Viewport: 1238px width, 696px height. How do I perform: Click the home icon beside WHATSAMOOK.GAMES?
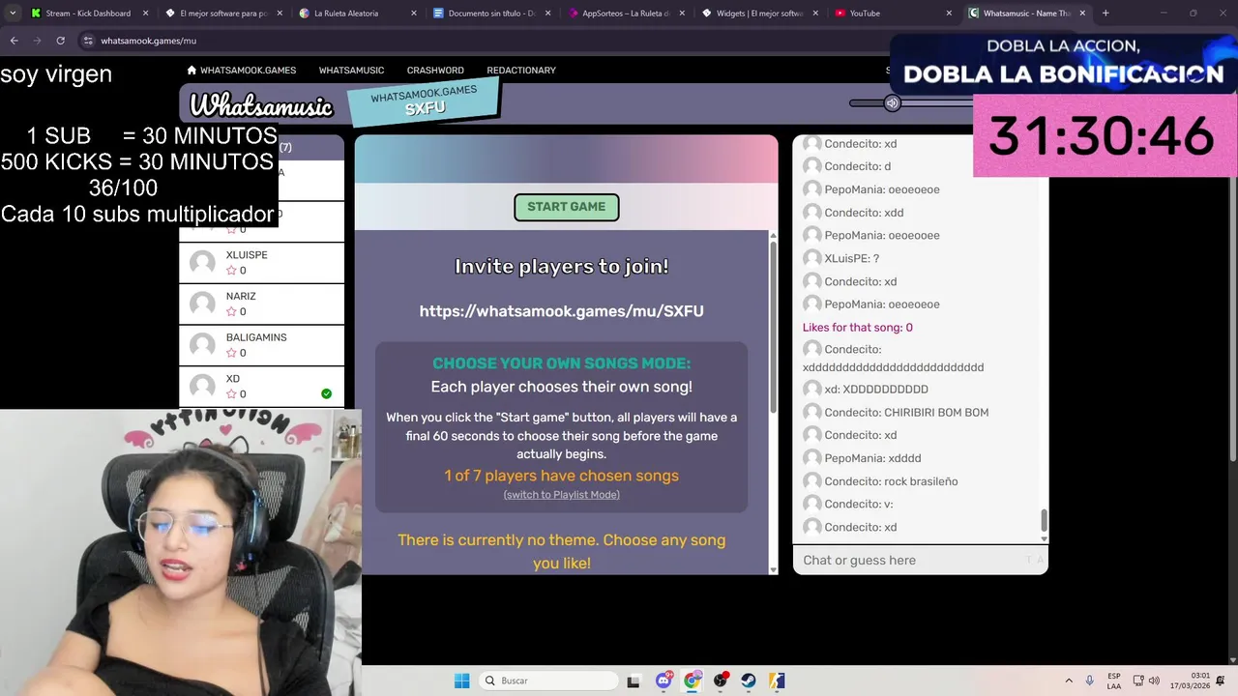coord(192,70)
